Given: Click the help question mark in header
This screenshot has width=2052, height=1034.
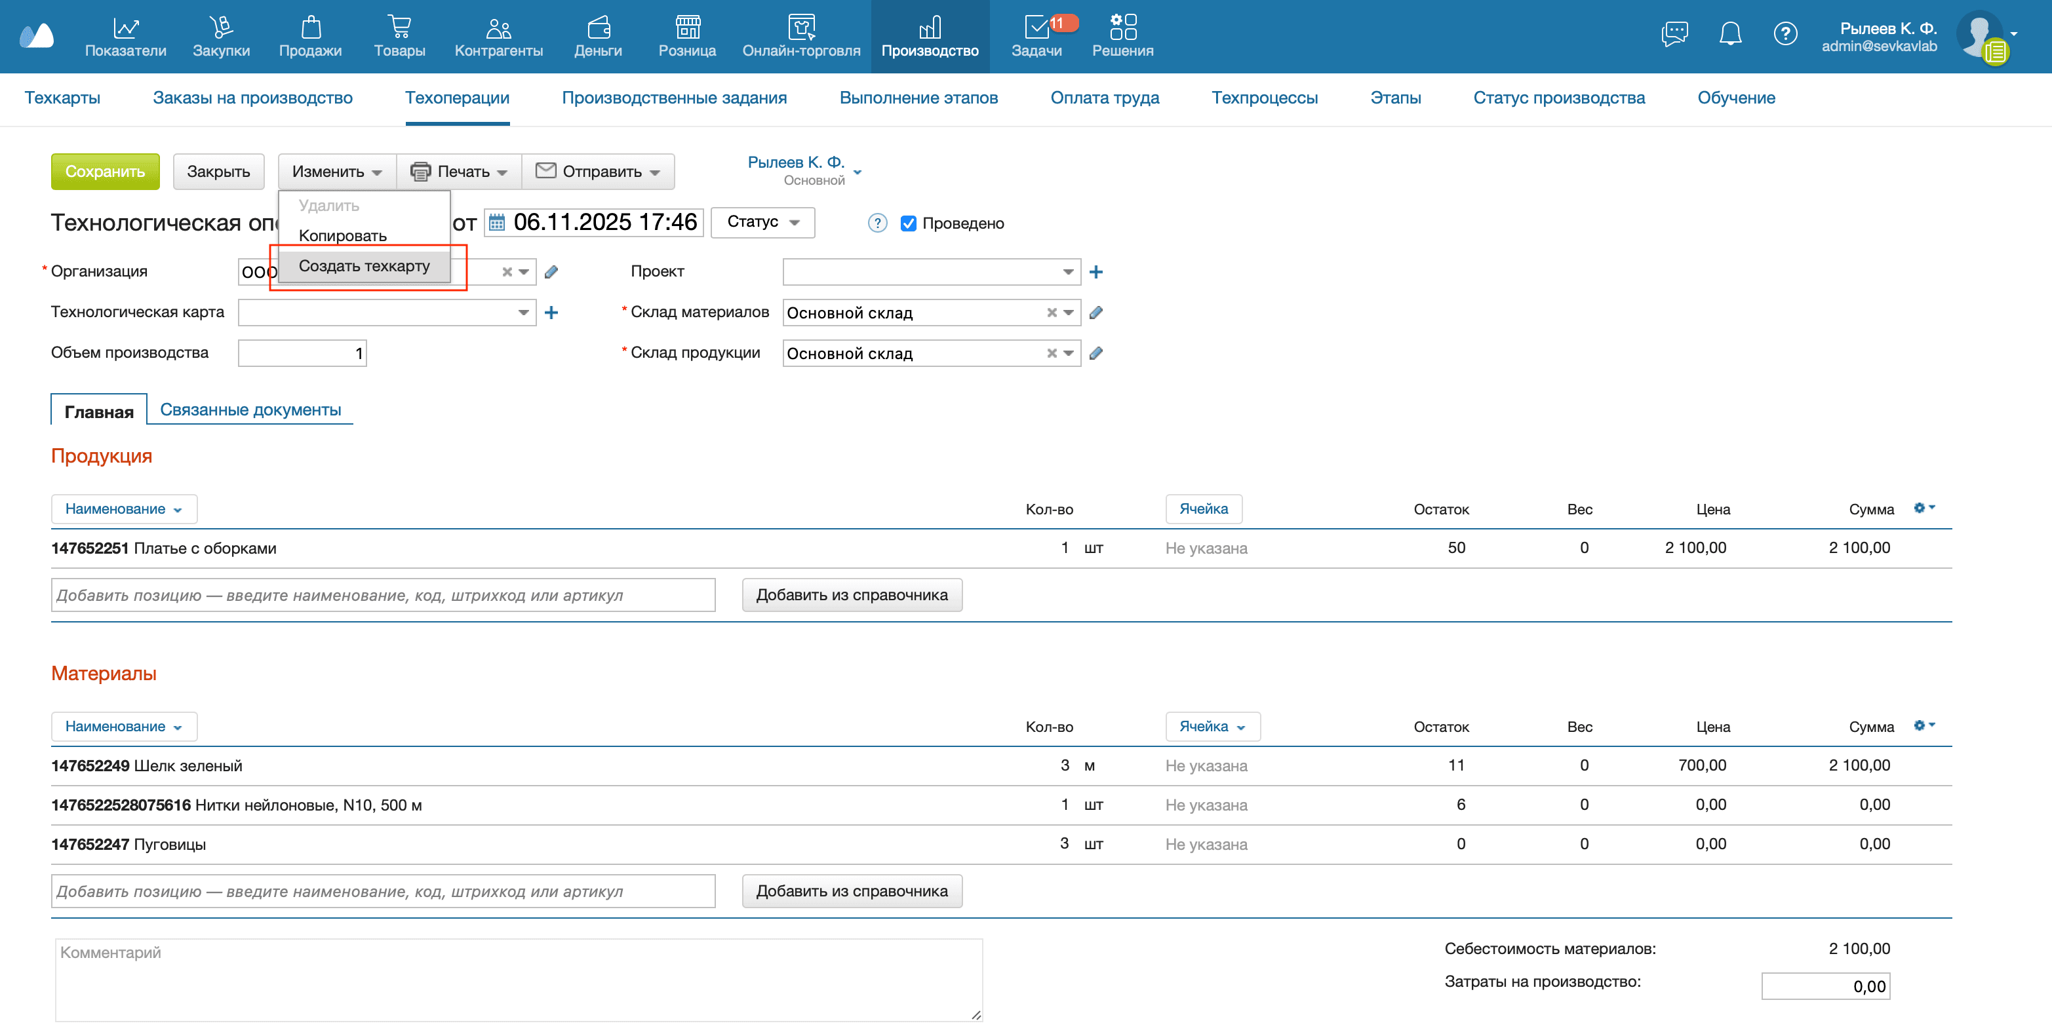Looking at the screenshot, I should point(1785,33).
